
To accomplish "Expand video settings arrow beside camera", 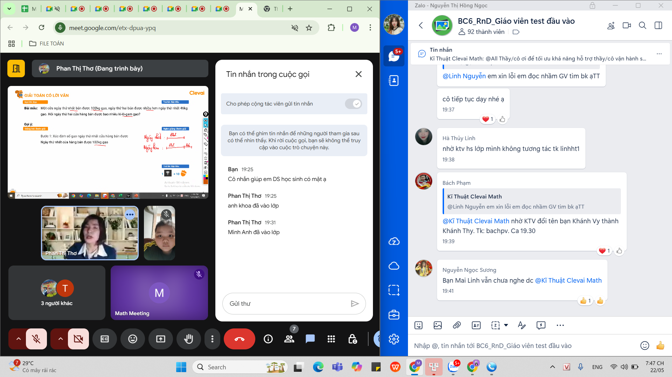I will point(60,339).
